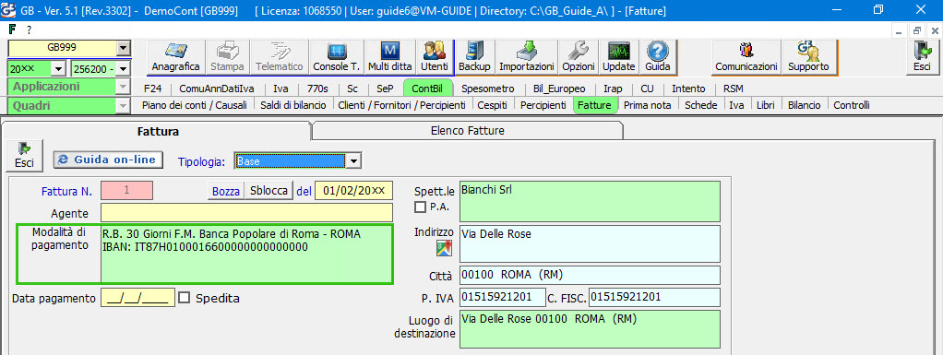Switch to the F24 application tab
The height and width of the screenshot is (355, 943).
152,89
